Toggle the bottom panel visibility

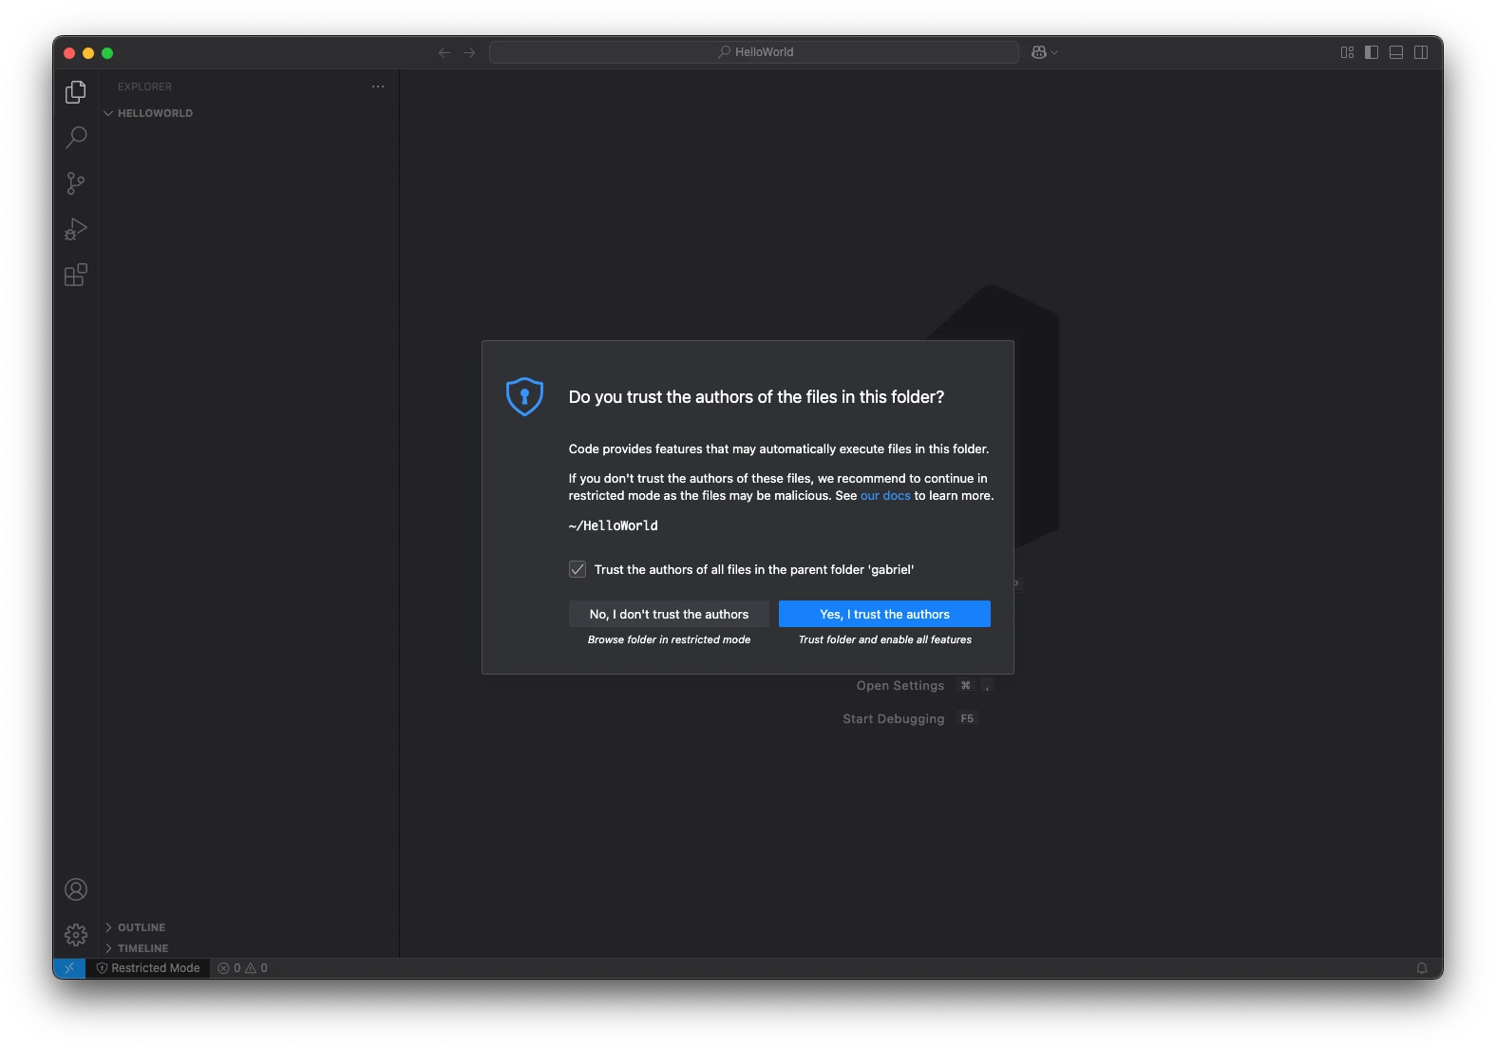[1396, 52]
